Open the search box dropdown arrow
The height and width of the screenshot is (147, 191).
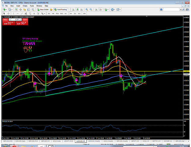pyautogui.click(x=181, y=9)
